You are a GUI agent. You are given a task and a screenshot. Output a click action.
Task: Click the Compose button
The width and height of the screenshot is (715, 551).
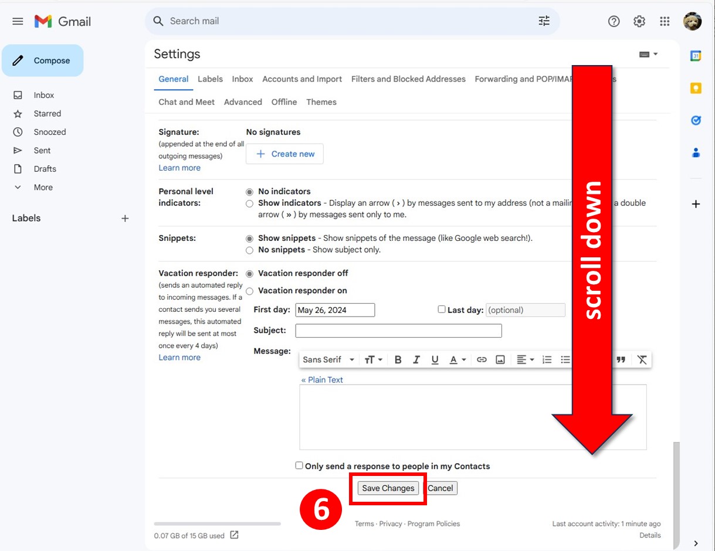coord(43,60)
